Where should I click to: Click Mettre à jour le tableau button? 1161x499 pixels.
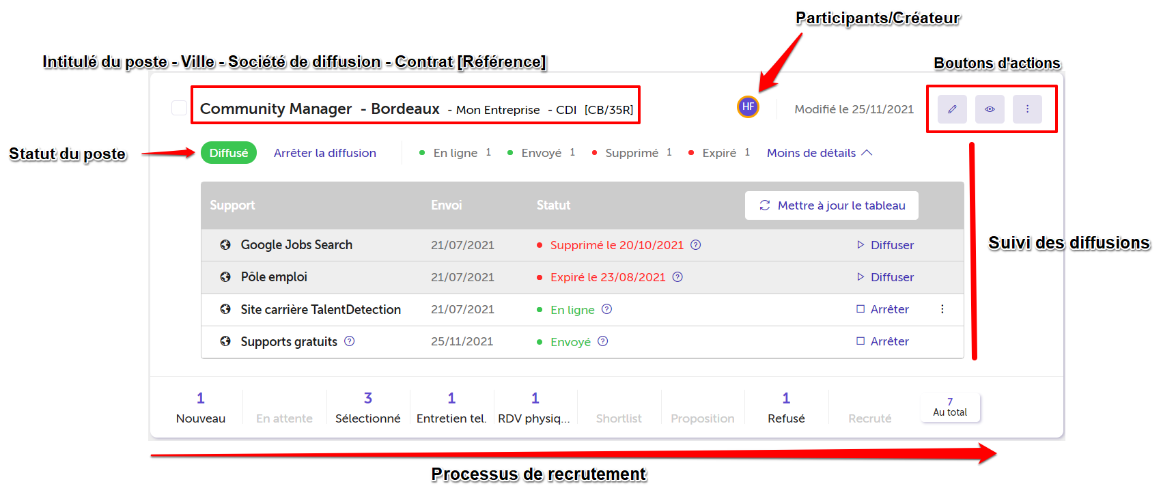[832, 205]
